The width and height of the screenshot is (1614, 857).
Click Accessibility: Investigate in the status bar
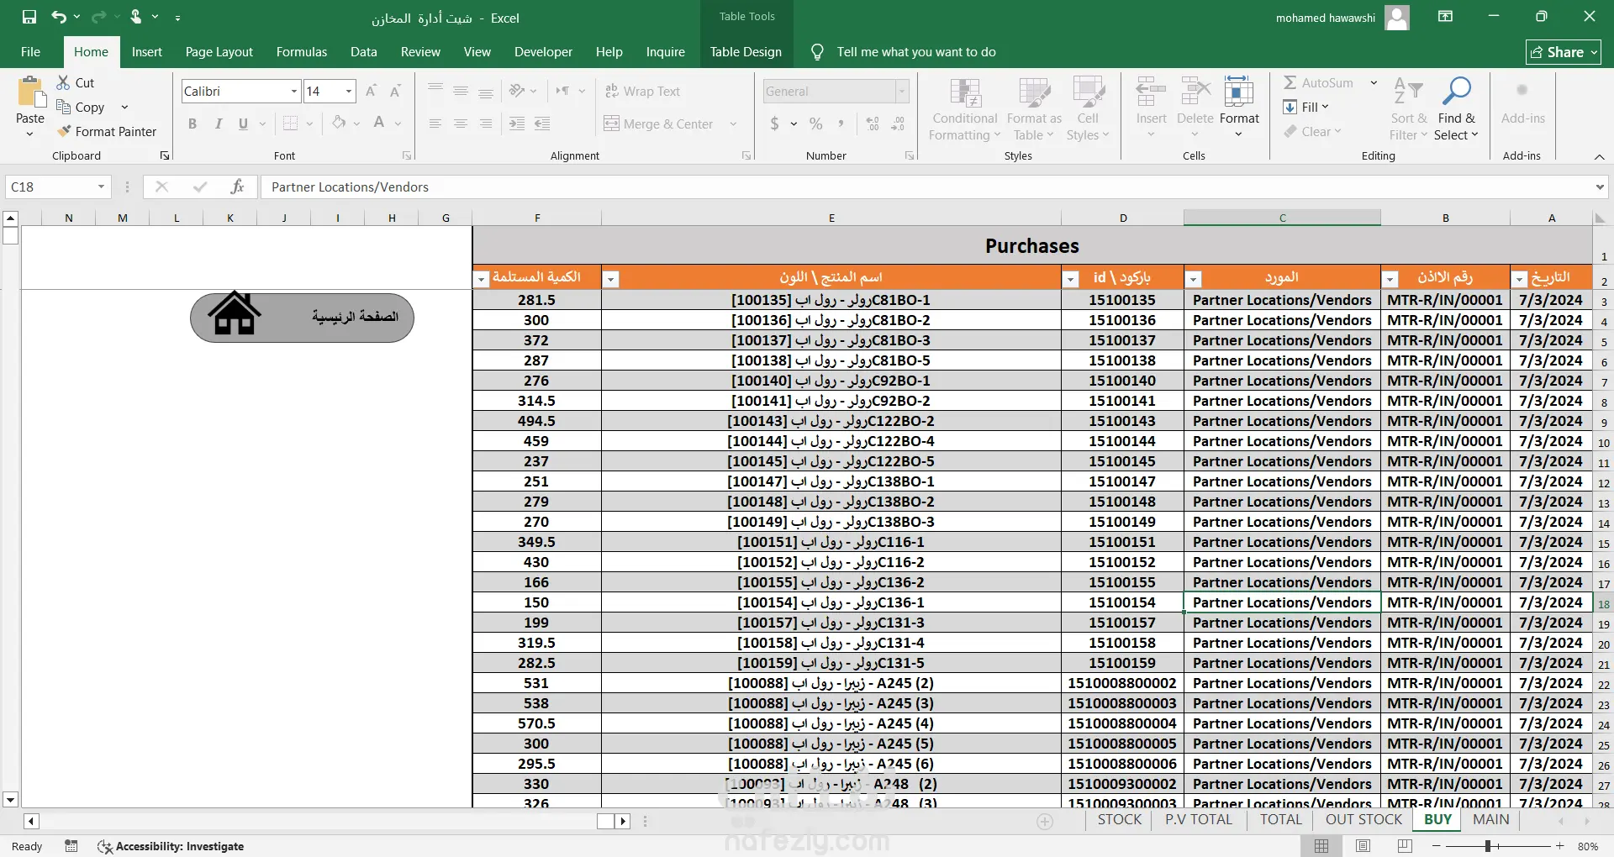pos(171,846)
